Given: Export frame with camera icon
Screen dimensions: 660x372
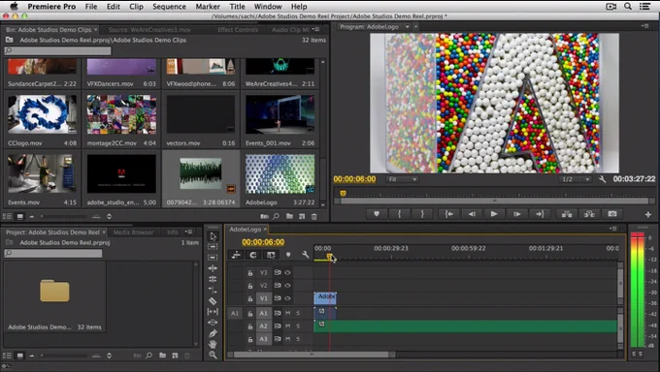Looking at the screenshot, I should 612,214.
